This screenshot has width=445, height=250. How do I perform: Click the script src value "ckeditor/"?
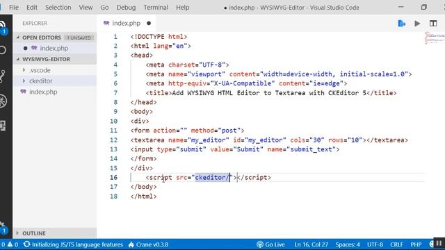pos(212,178)
